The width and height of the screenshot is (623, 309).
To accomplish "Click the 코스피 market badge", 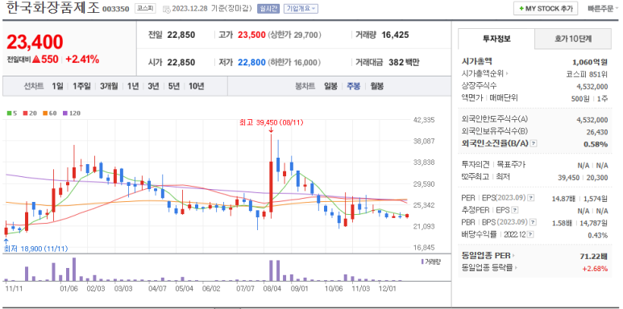I will 145,8.
